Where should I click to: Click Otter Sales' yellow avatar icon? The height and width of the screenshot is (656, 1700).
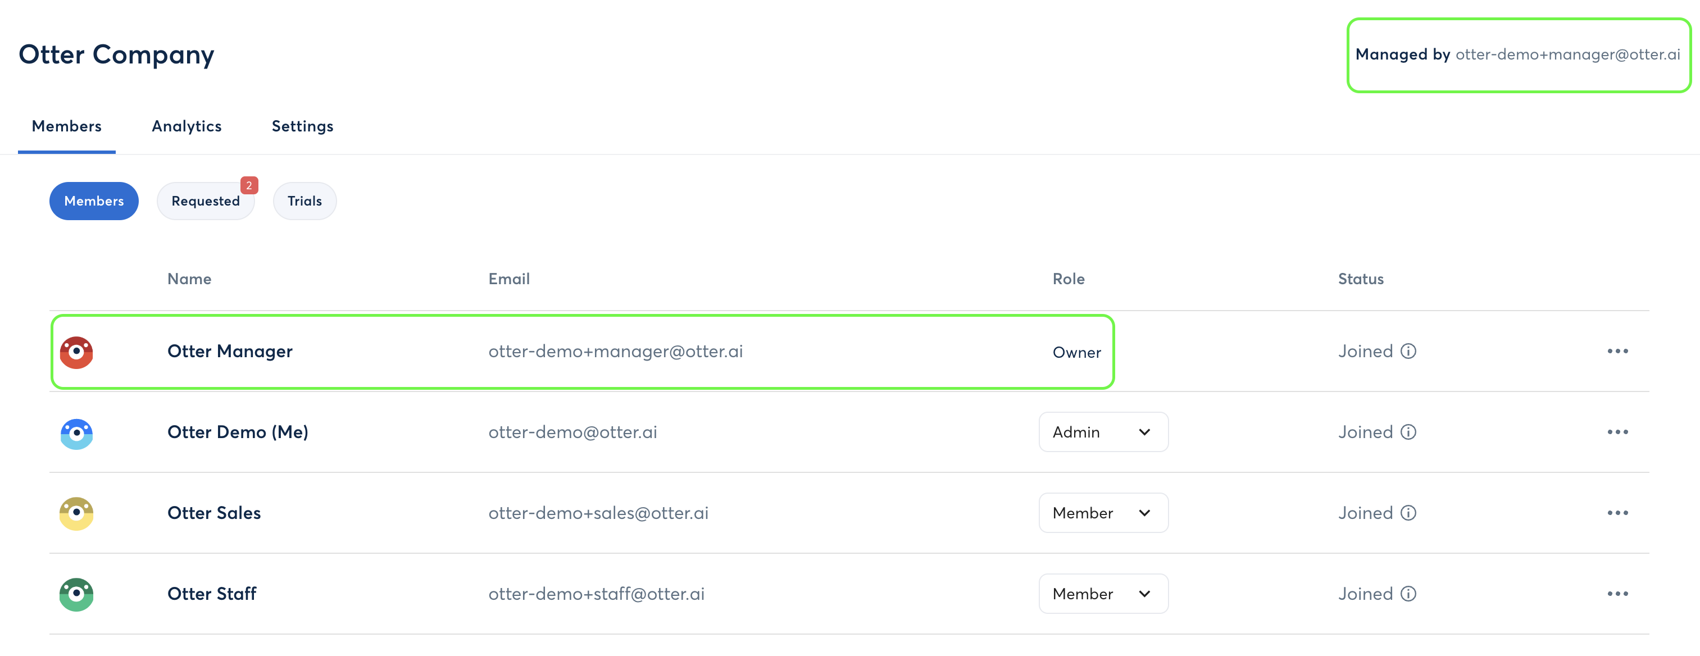[x=76, y=514]
